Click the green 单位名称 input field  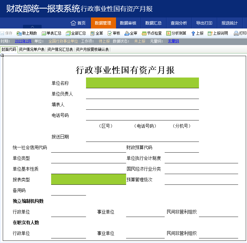(x=142, y=83)
